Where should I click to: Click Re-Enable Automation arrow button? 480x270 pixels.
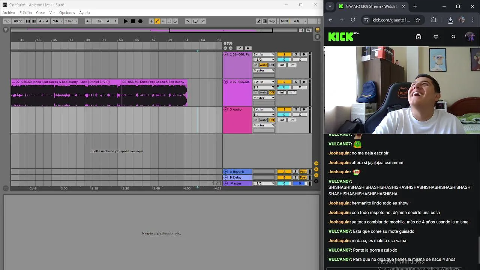pyautogui.click(x=163, y=21)
